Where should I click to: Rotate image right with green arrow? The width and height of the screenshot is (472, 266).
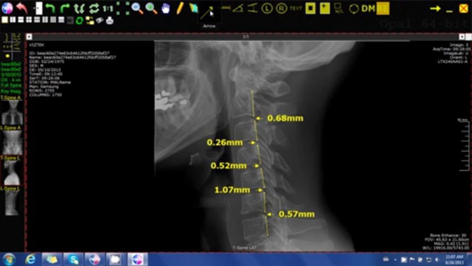(x=65, y=8)
